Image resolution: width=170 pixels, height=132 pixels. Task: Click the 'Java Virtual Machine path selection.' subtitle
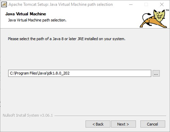coord(37,20)
